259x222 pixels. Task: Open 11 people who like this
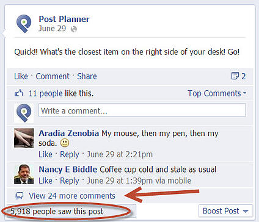coord(46,93)
